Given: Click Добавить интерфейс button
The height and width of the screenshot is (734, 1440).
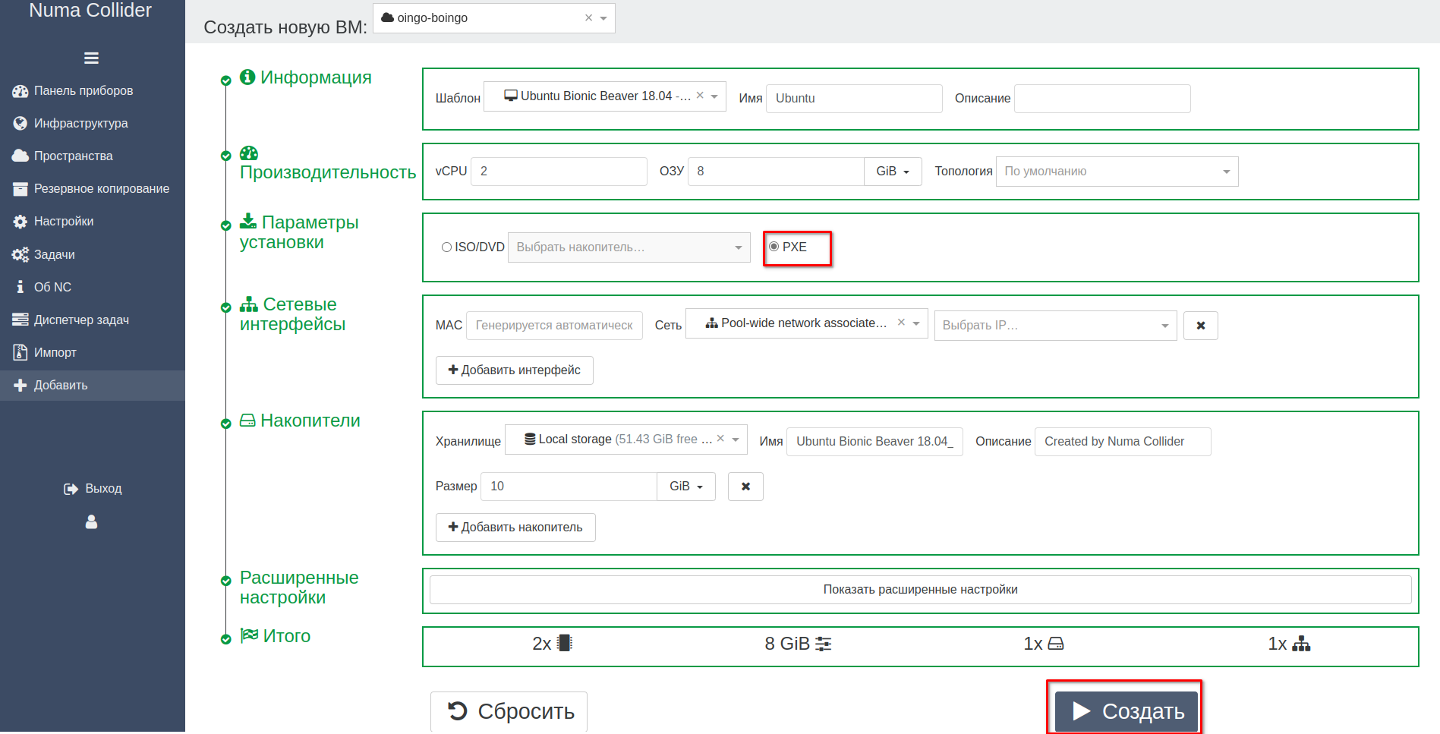Looking at the screenshot, I should [515, 370].
